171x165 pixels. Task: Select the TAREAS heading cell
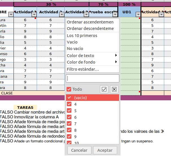(25, 107)
